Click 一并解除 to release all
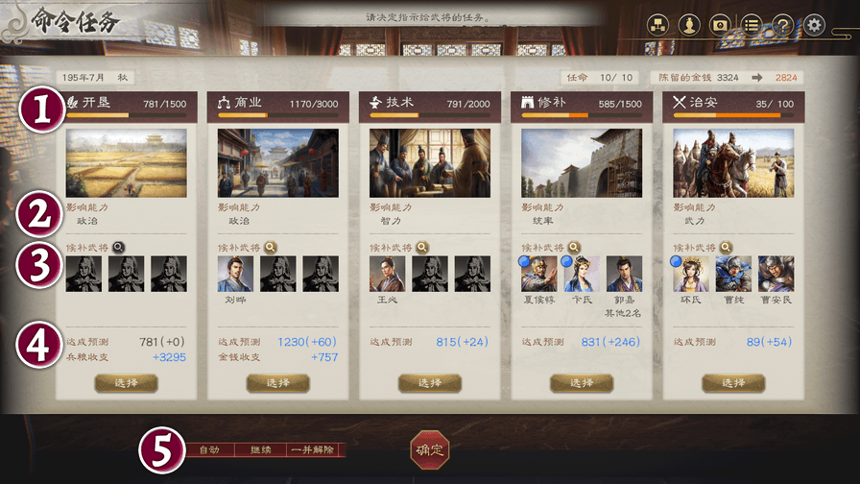Screen dimensions: 860x484 point(313,450)
